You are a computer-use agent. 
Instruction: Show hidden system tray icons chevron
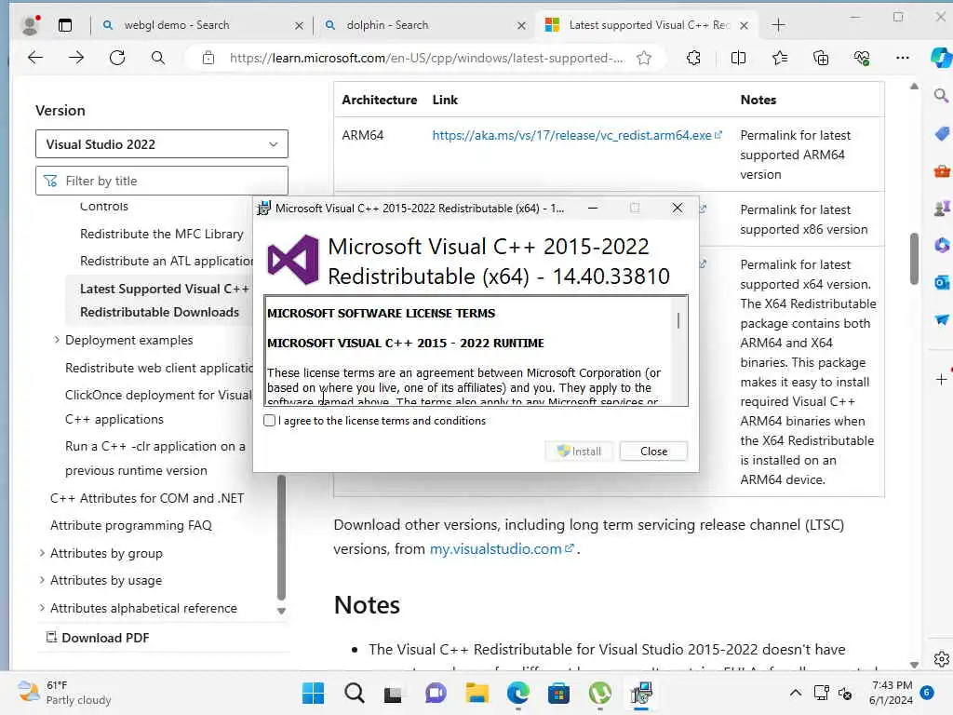click(x=795, y=693)
